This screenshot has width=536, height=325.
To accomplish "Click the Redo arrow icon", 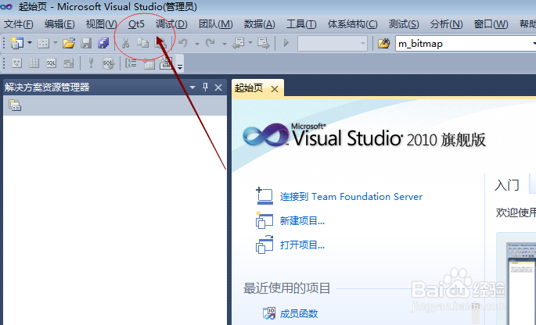I will tap(210, 43).
